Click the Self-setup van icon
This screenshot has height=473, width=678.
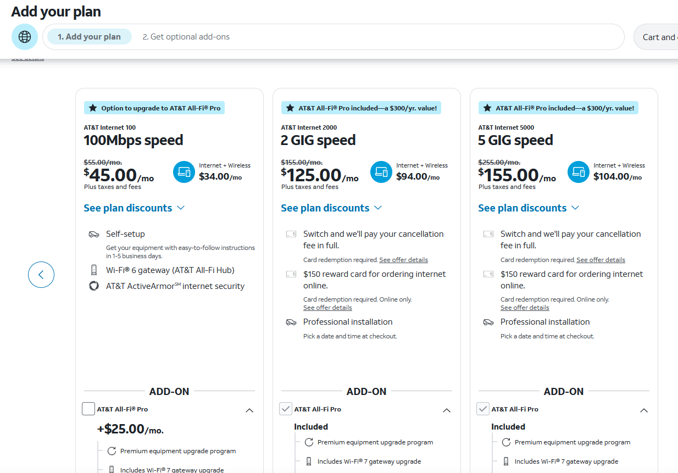[94, 235]
